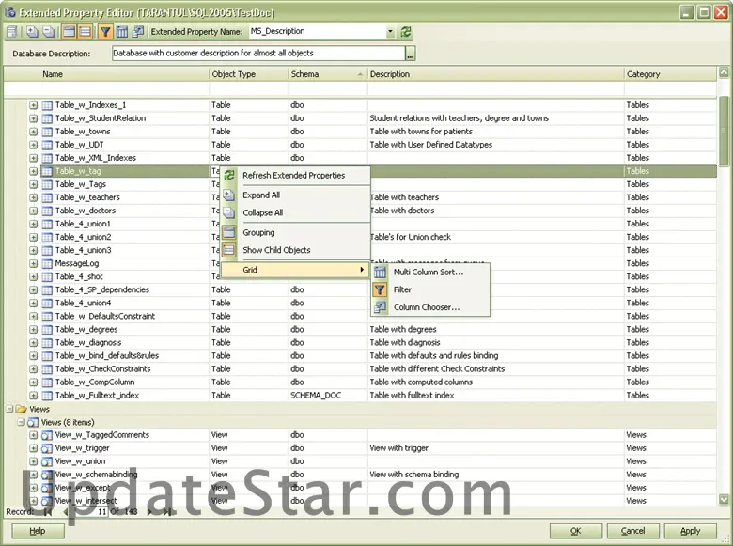Image resolution: width=733 pixels, height=546 pixels.
Task: Open the Grid submenu entry
Action: click(x=294, y=270)
